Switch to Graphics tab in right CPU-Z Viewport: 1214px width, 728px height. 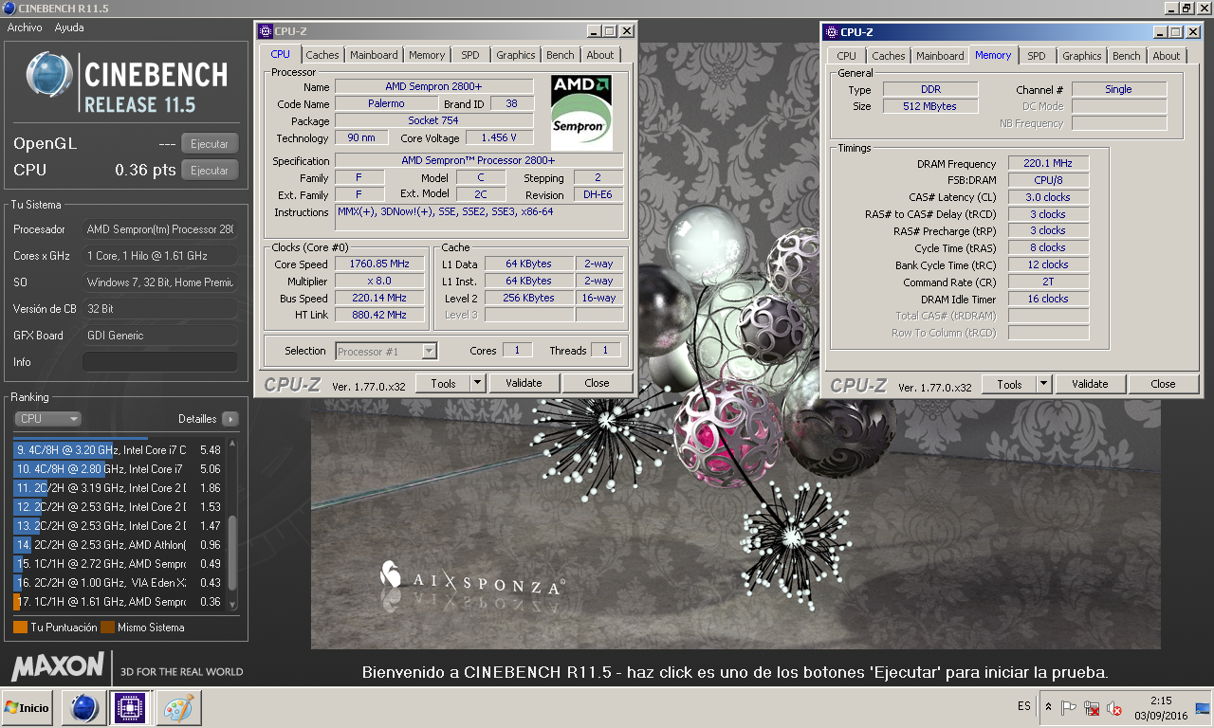click(x=1082, y=56)
